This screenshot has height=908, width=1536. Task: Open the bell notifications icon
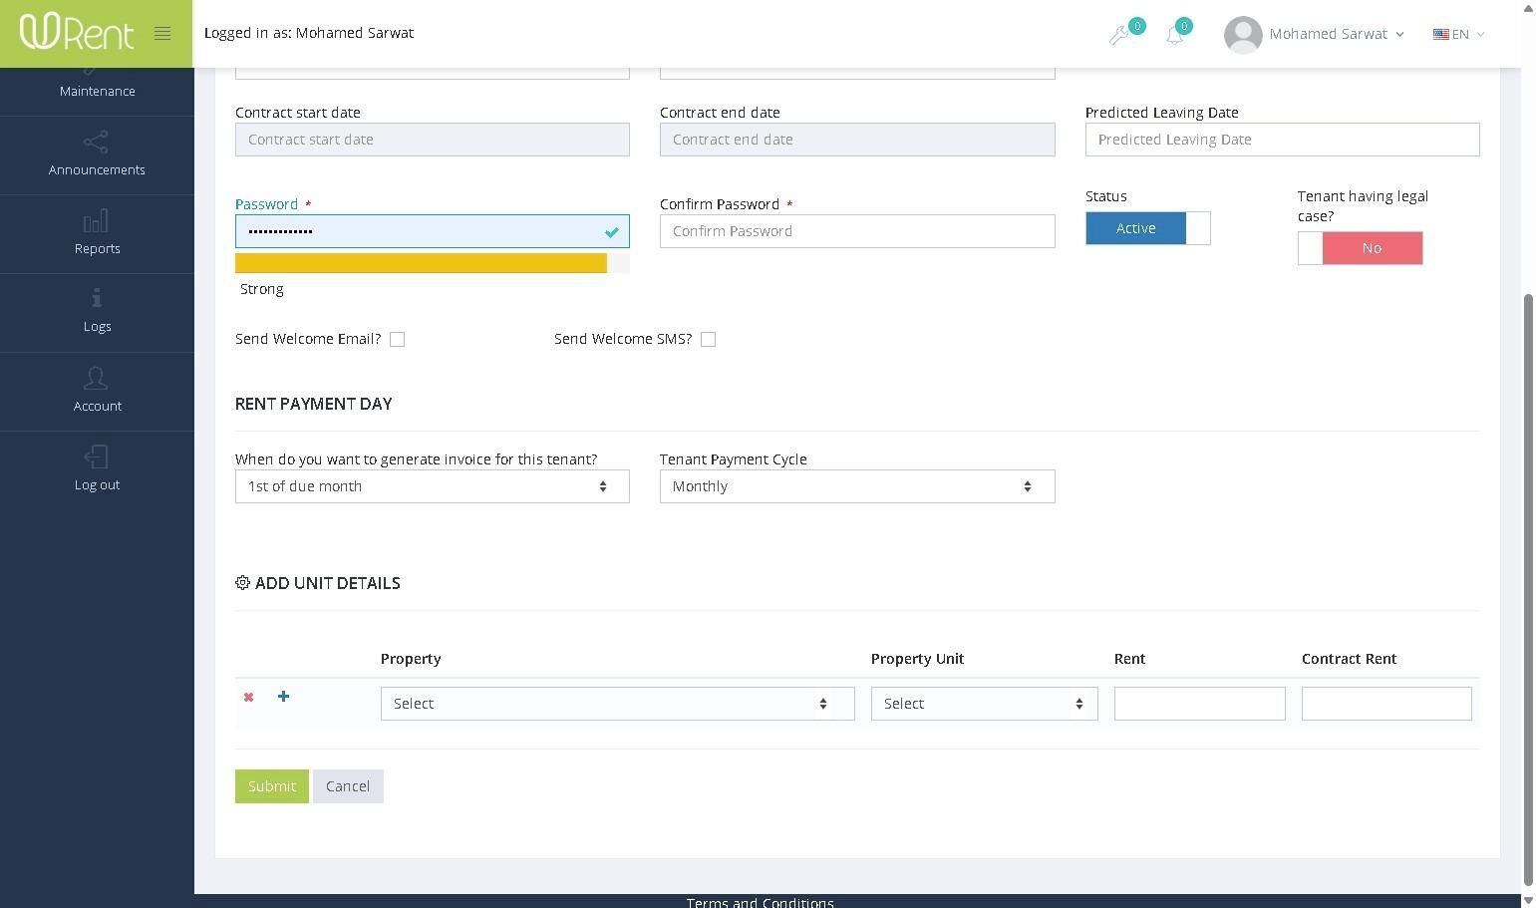coord(1175,36)
